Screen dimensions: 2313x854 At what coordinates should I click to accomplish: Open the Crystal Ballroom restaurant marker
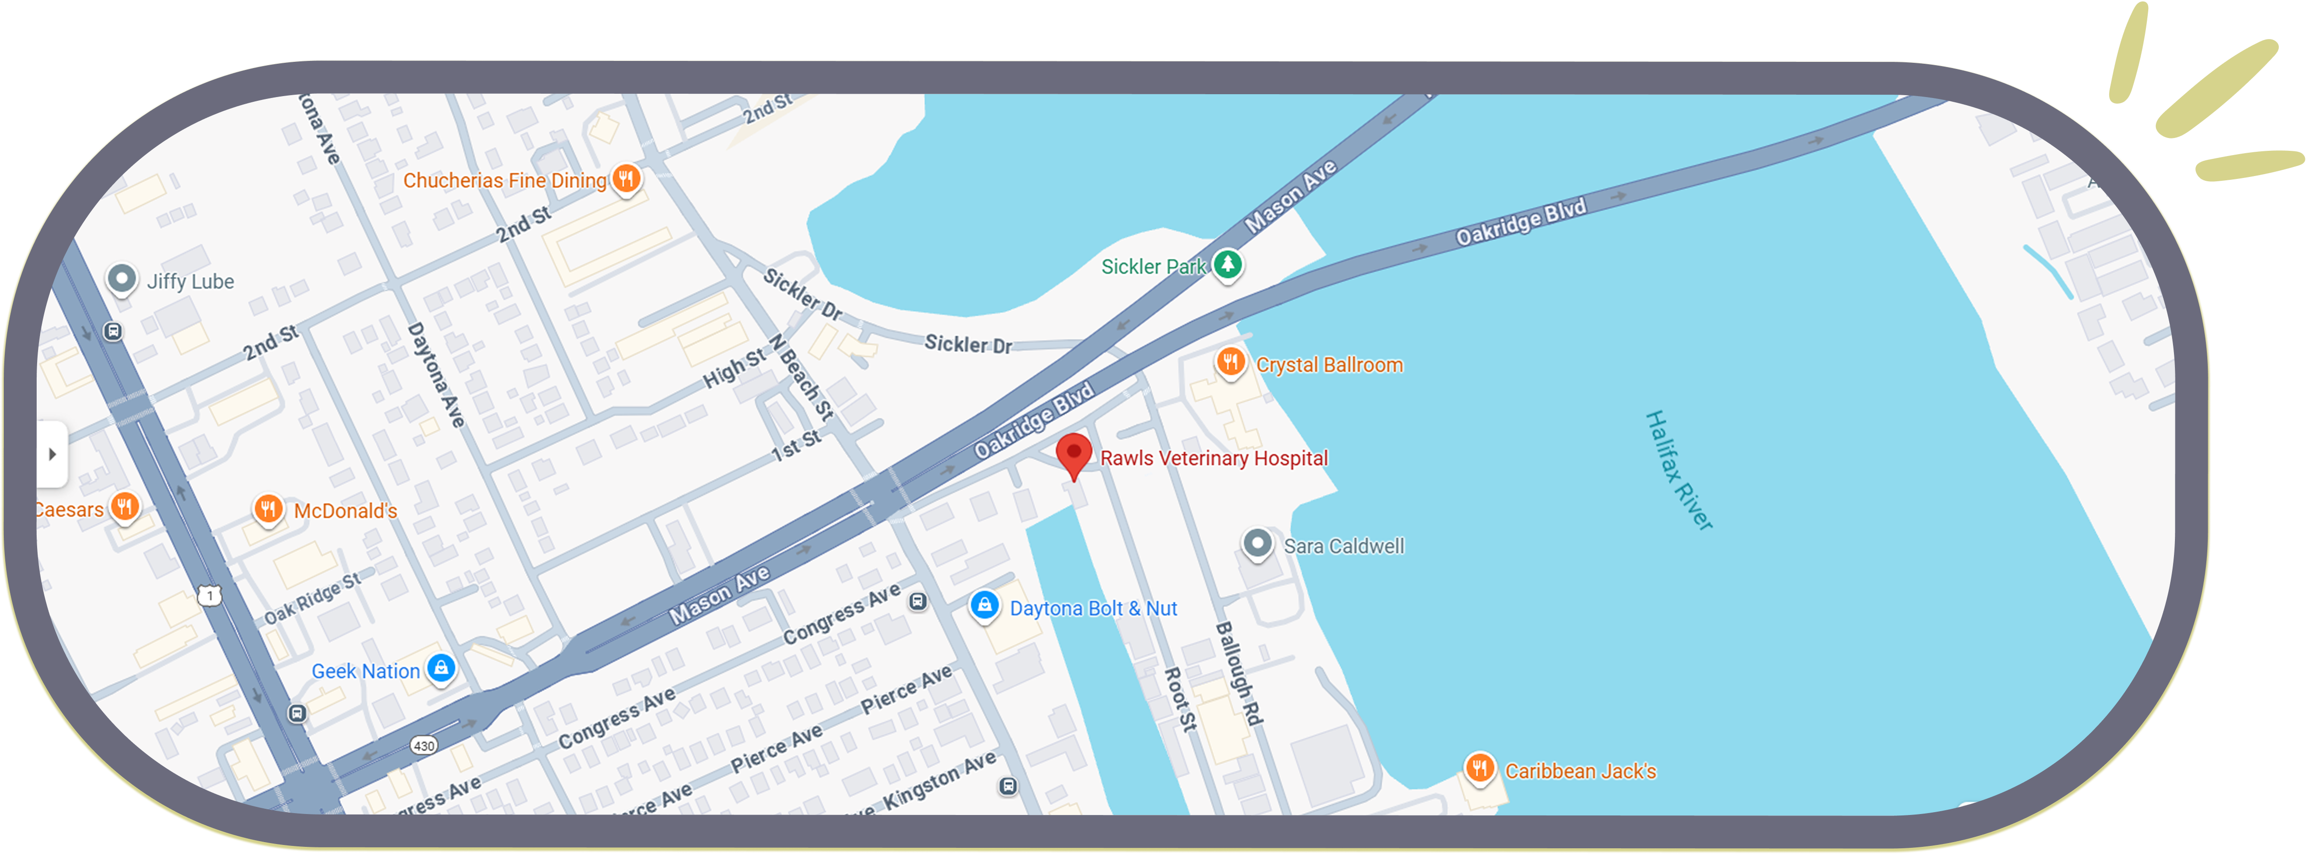pos(1230,363)
